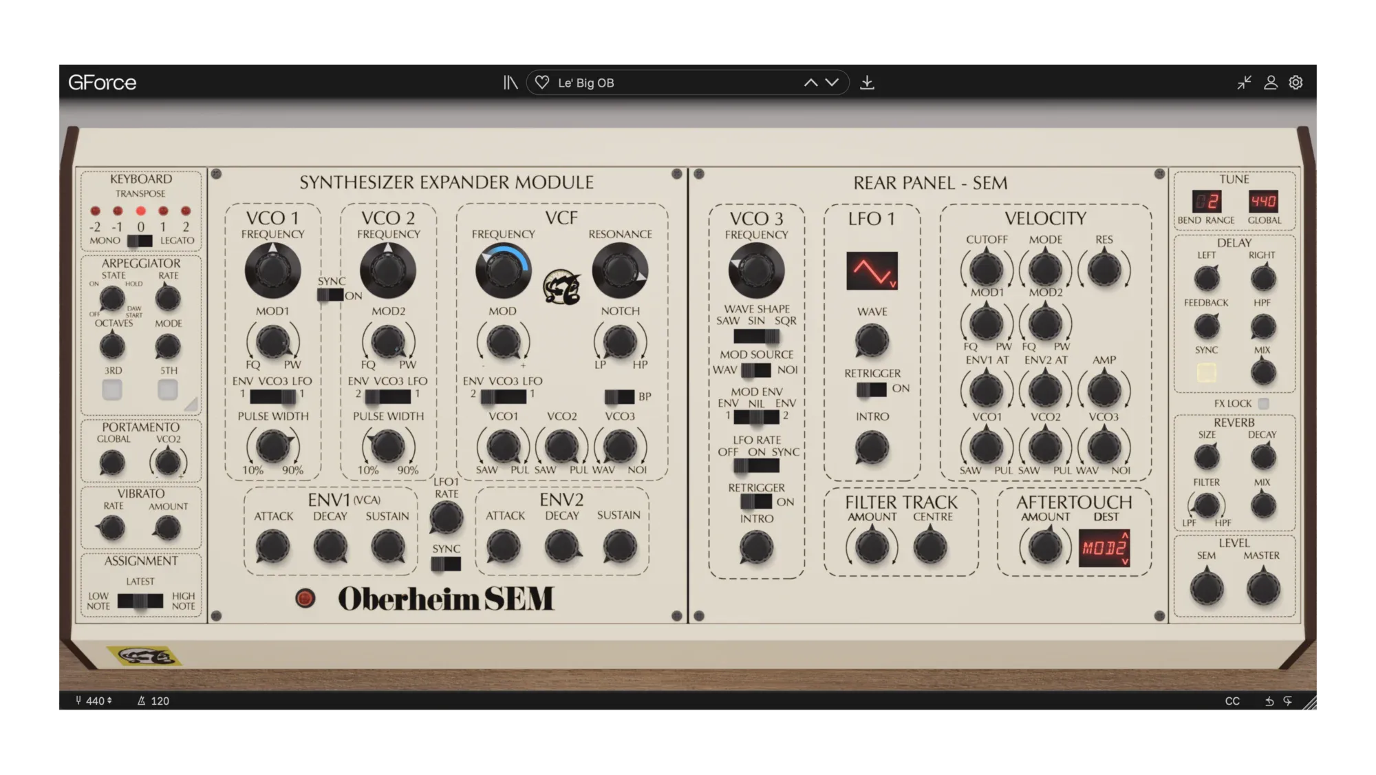
Task: Click the VCO 3 MOD SOURCE WAV/NOI switch
Action: pos(756,370)
